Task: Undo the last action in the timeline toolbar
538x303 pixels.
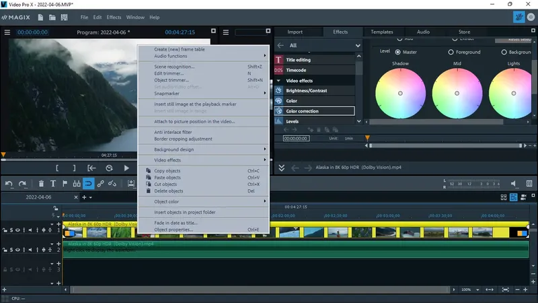Action: (x=9, y=184)
